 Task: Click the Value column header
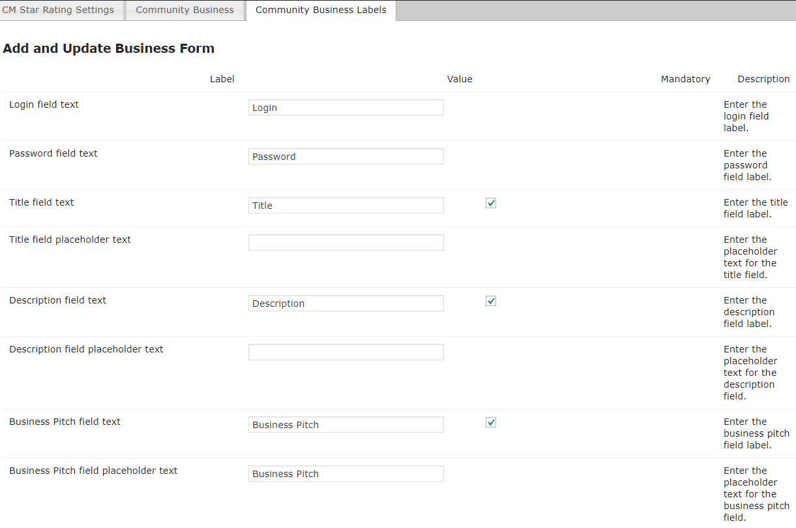pyautogui.click(x=460, y=79)
